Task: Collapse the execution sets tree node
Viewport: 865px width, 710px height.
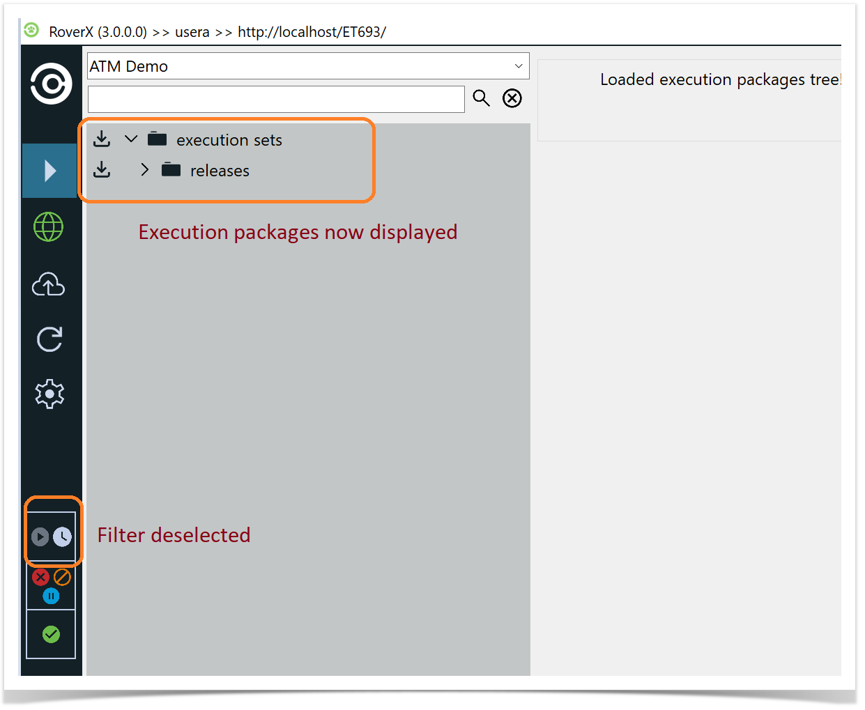Action: point(131,139)
